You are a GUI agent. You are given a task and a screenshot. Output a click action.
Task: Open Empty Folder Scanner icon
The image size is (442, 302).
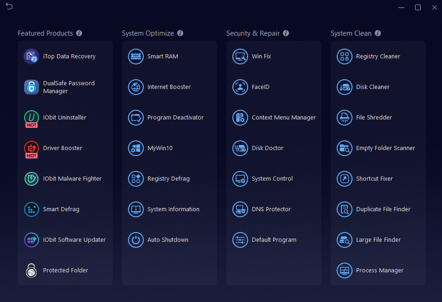[x=345, y=148]
